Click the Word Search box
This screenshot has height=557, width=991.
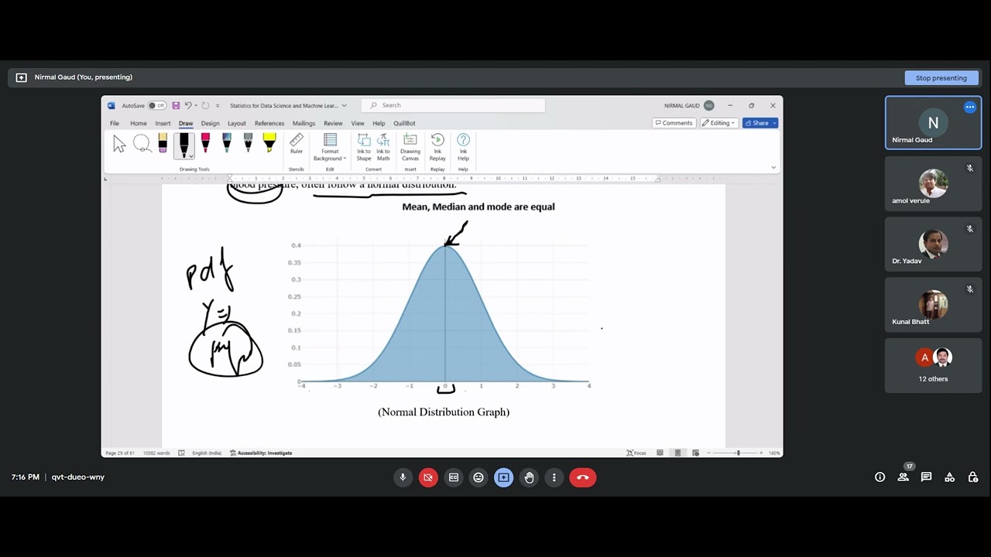point(454,105)
